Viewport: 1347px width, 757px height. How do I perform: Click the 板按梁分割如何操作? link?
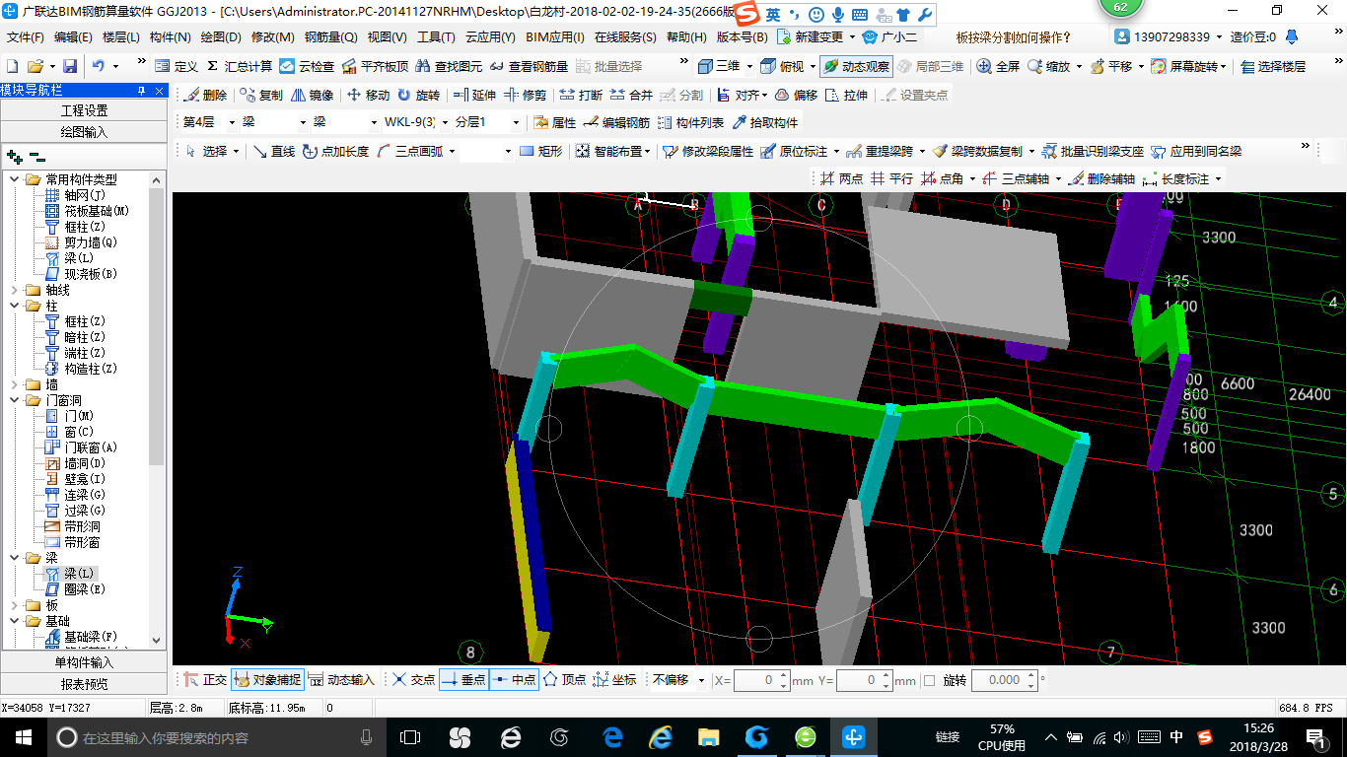pyautogui.click(x=1014, y=37)
